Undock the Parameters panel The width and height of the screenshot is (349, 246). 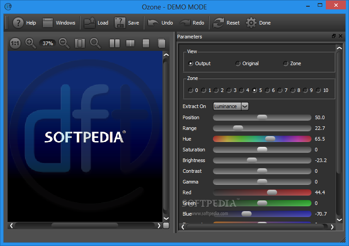click(x=334, y=36)
